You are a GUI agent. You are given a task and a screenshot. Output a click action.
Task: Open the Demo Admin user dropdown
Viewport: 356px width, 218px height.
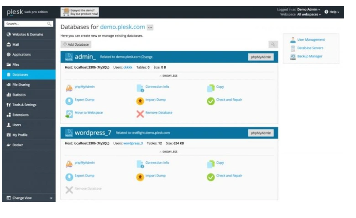click(x=309, y=10)
